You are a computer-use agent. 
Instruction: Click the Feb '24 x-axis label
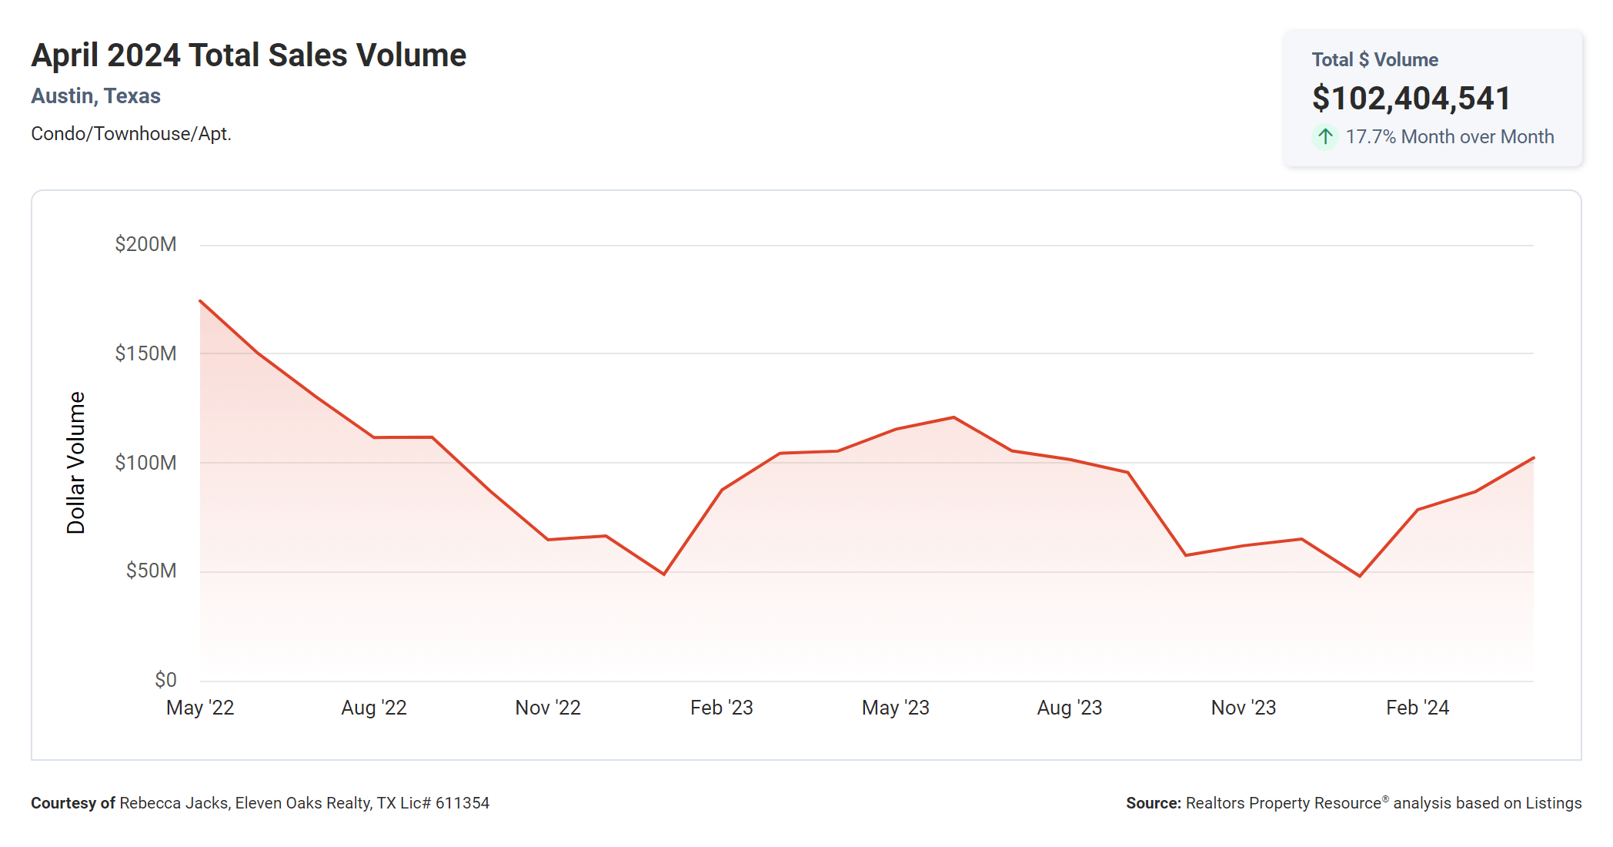point(1417,708)
